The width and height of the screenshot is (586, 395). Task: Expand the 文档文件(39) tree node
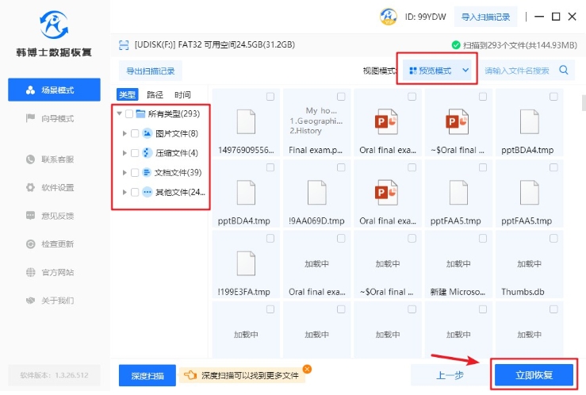pyautogui.click(x=124, y=173)
